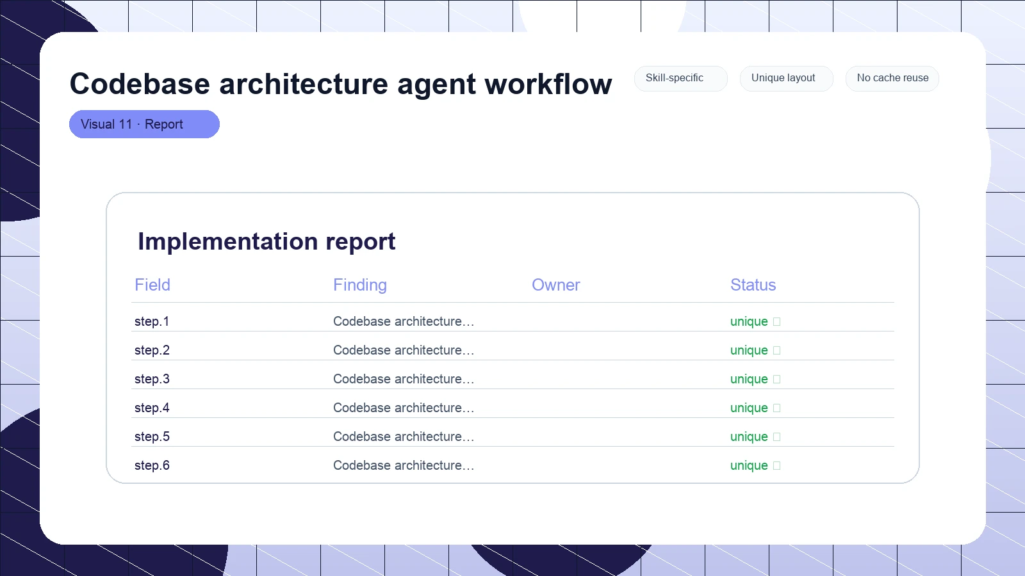Click the Finding text in step.4 row
Viewport: 1025px width, 576px height.
click(404, 408)
